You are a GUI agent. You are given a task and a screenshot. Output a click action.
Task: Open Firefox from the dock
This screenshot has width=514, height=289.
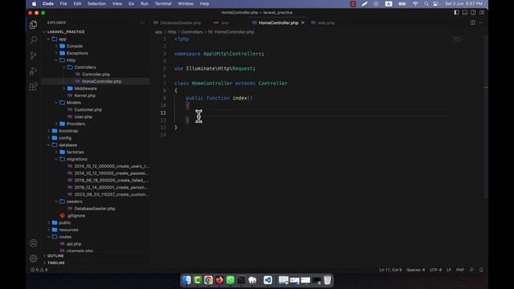coord(219,280)
